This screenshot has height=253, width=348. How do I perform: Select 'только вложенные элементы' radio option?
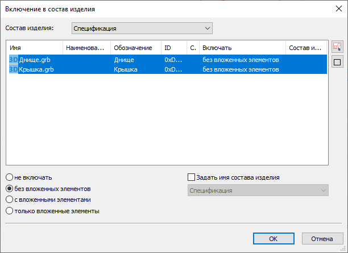[x=9, y=211]
